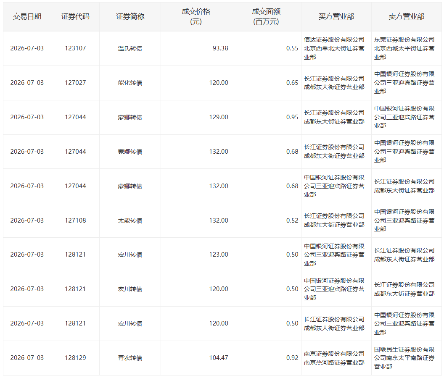Screen dimensions: 444x378
Task: Click the 120.00 price in the 能化转债 row
Action: (219, 83)
